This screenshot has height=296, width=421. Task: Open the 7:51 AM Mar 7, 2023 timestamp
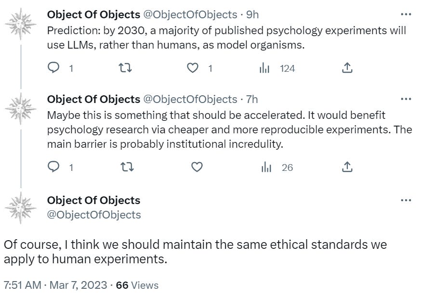55,285
